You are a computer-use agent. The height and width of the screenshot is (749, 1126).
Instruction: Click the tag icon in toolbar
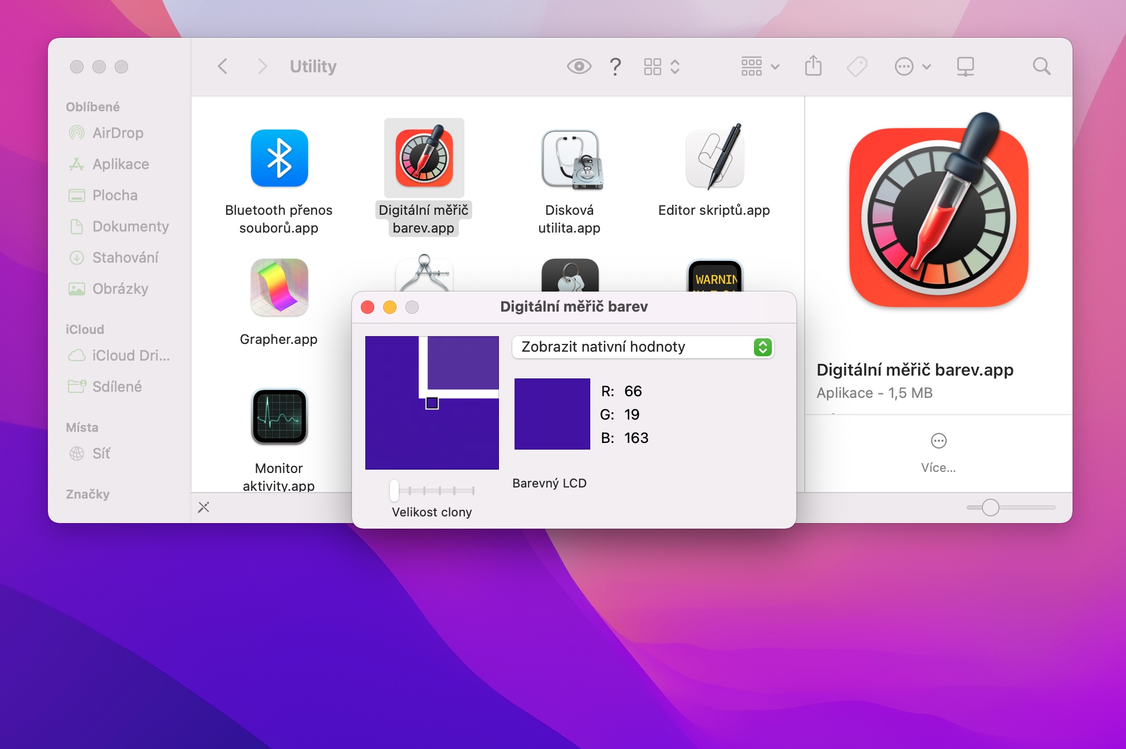(857, 67)
